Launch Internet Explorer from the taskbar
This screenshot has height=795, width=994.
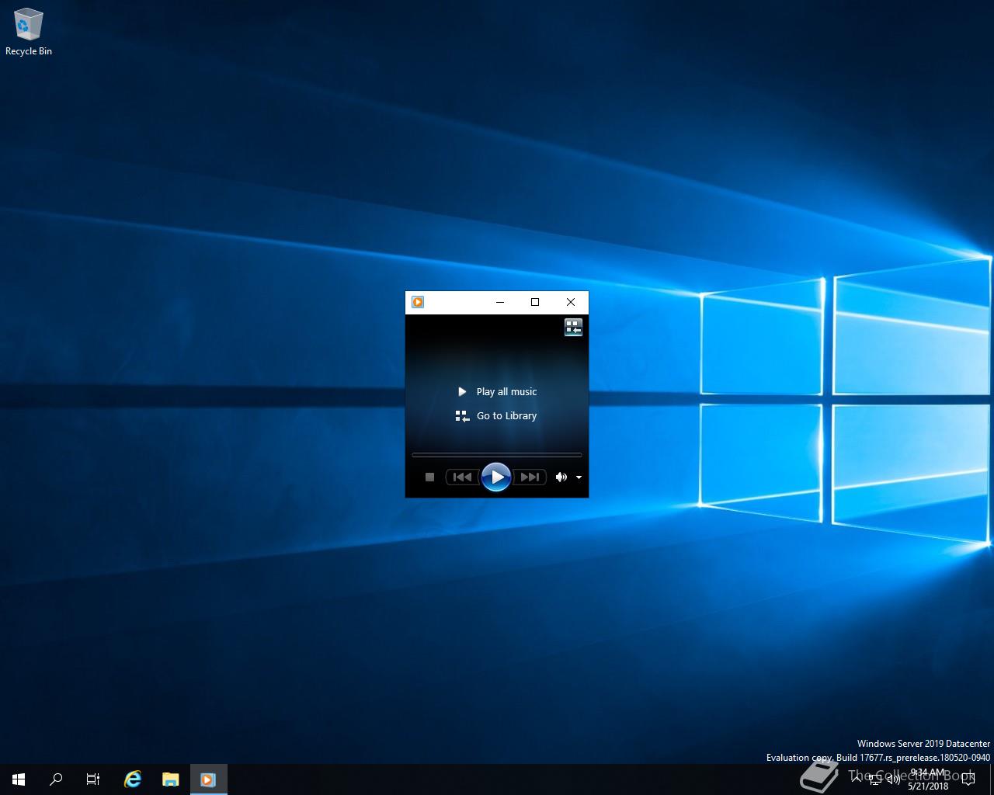[x=133, y=779]
